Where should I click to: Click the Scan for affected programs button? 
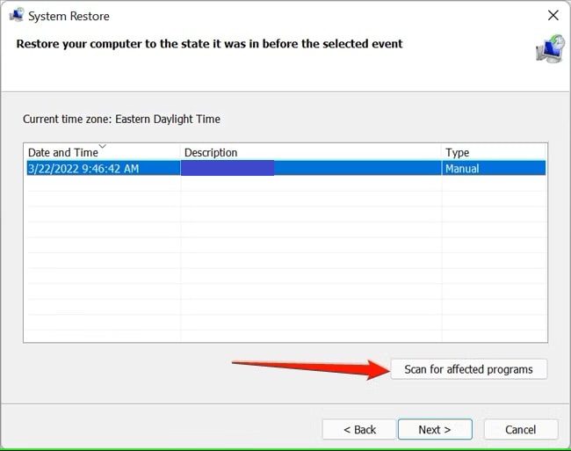pos(469,369)
